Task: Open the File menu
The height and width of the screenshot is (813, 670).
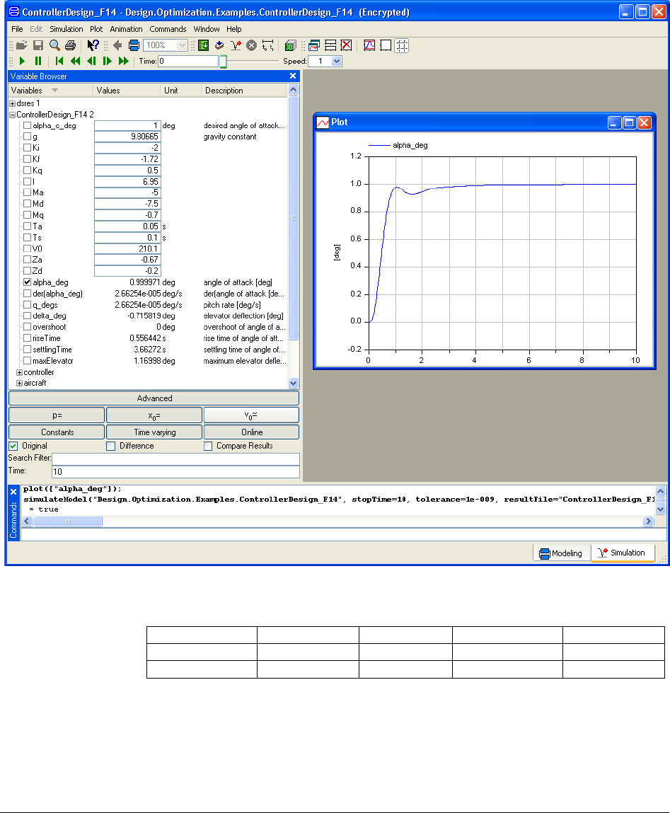Action: (17, 29)
